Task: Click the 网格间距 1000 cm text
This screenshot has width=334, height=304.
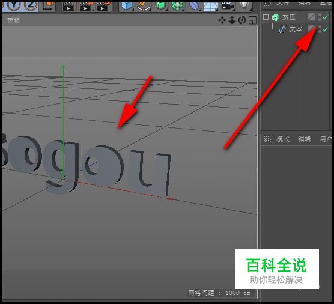Action: pos(219,293)
